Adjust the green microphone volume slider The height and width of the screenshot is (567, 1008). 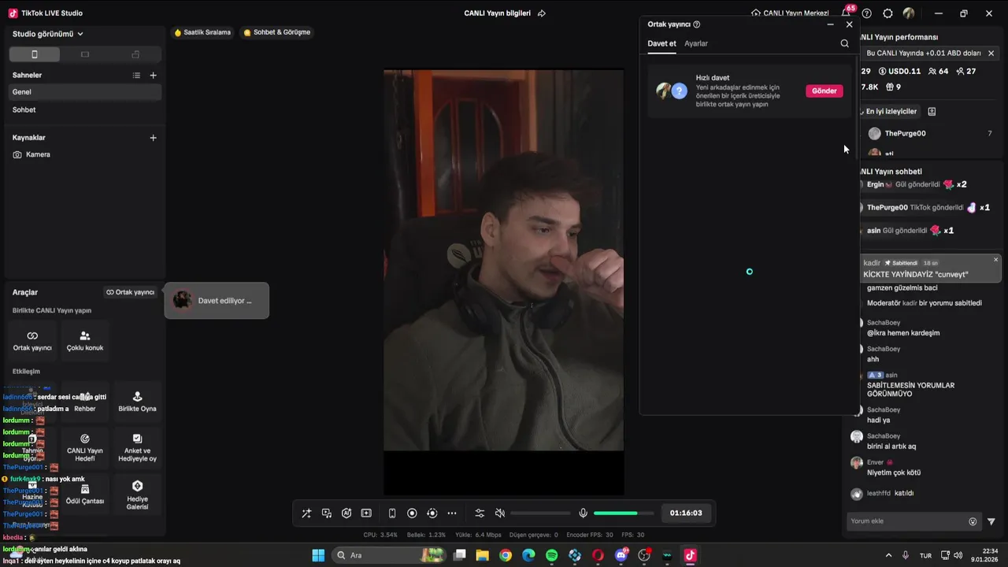(624, 513)
